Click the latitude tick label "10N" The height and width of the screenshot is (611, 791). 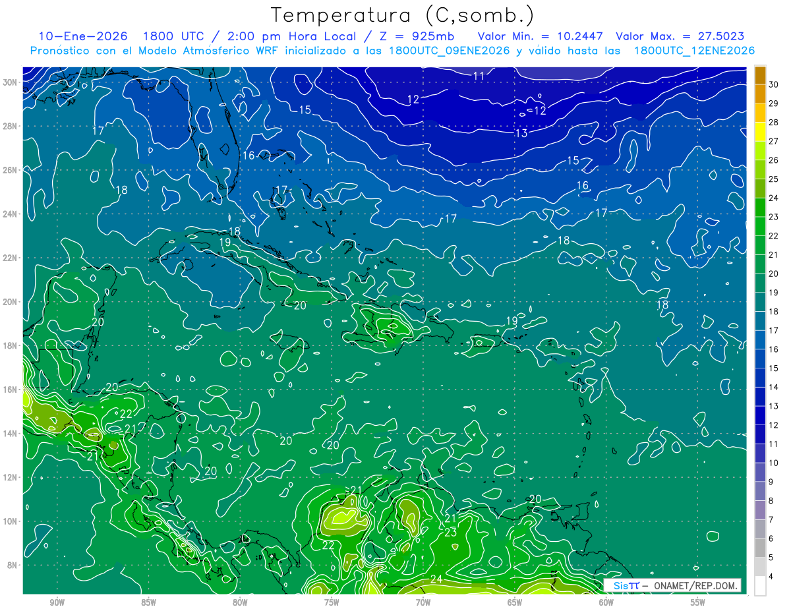click(11, 521)
